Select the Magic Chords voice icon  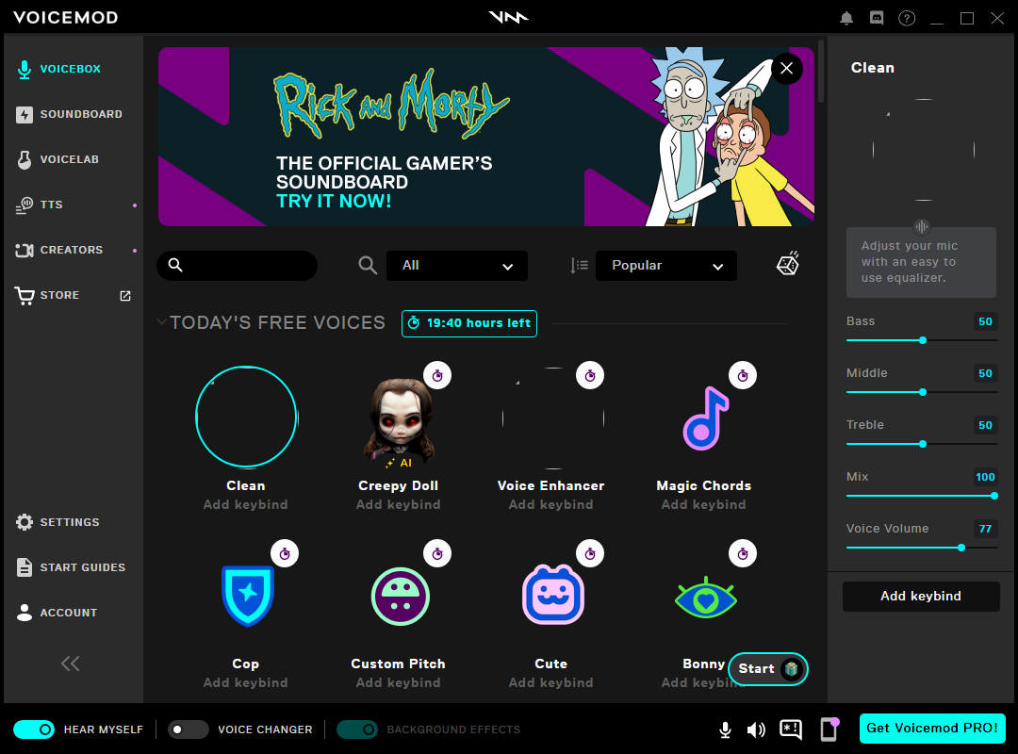point(706,418)
